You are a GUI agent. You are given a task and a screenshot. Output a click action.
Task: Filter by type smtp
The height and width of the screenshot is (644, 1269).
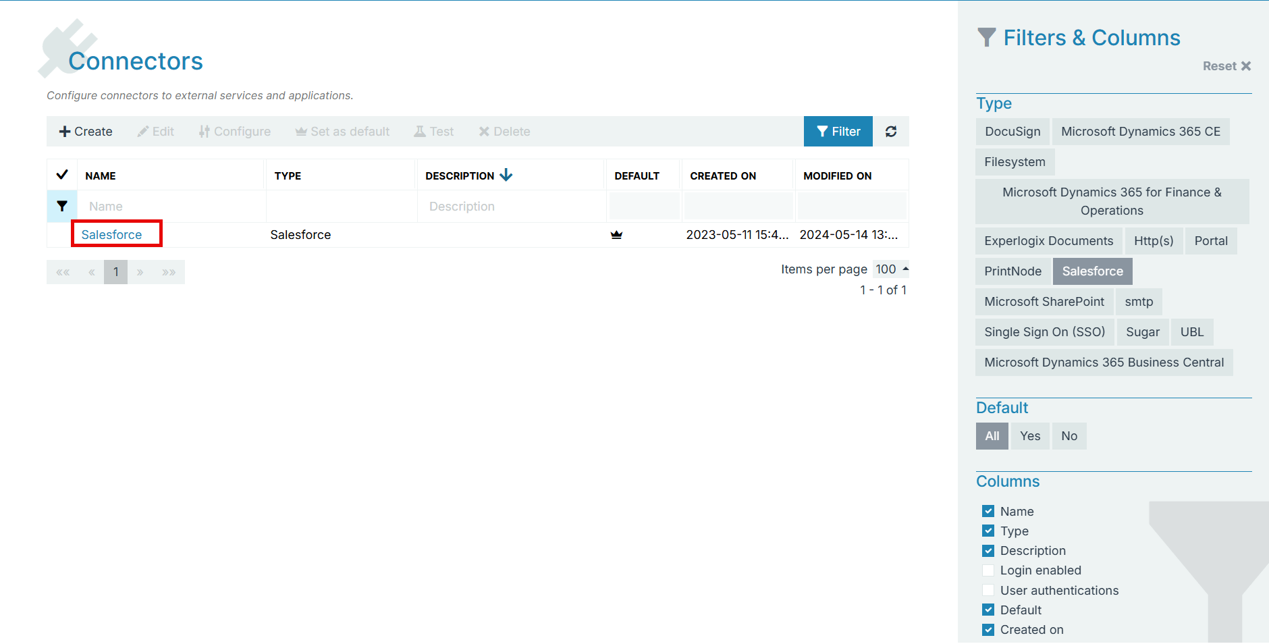coord(1139,302)
